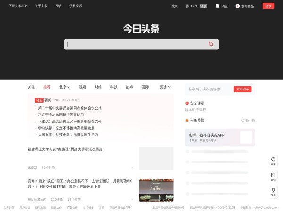Image resolution: width=283 pixels, height=212 pixels.
Task: Click the 发布作品 plus icon
Action: coord(238,6)
